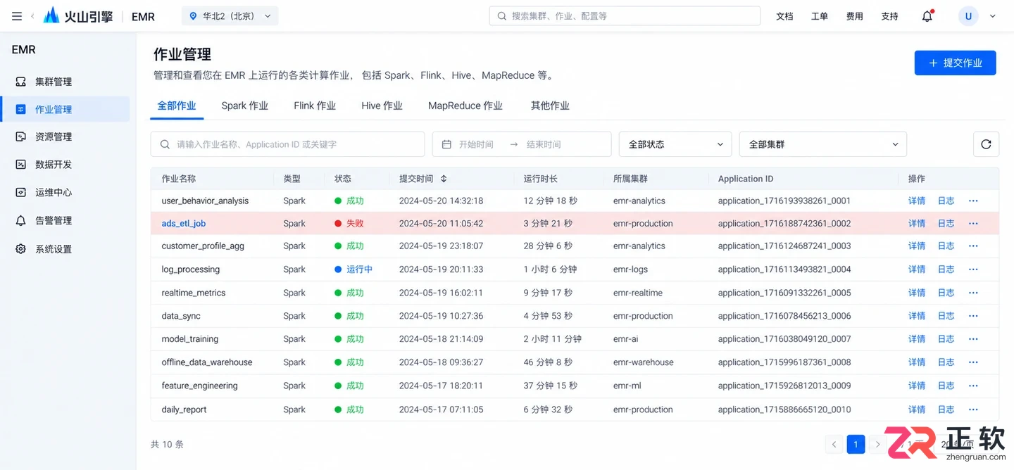Expand the 华北2（北京）region selector

[x=230, y=16]
